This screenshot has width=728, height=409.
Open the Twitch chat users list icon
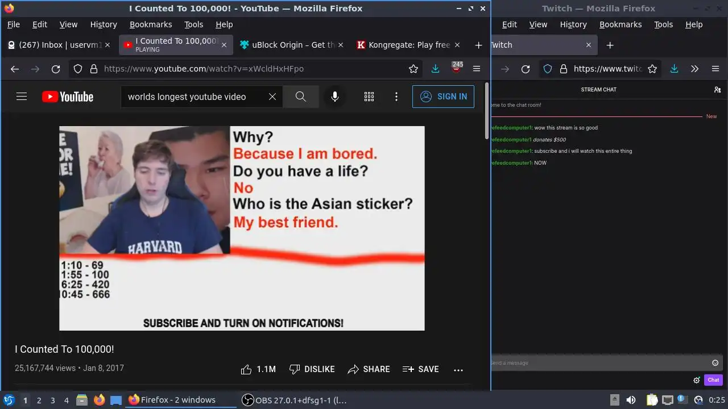717,90
